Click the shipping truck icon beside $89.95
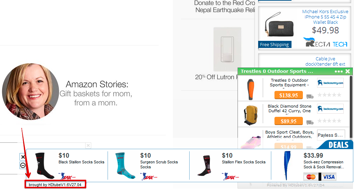The image size is (354, 190). 310,122
